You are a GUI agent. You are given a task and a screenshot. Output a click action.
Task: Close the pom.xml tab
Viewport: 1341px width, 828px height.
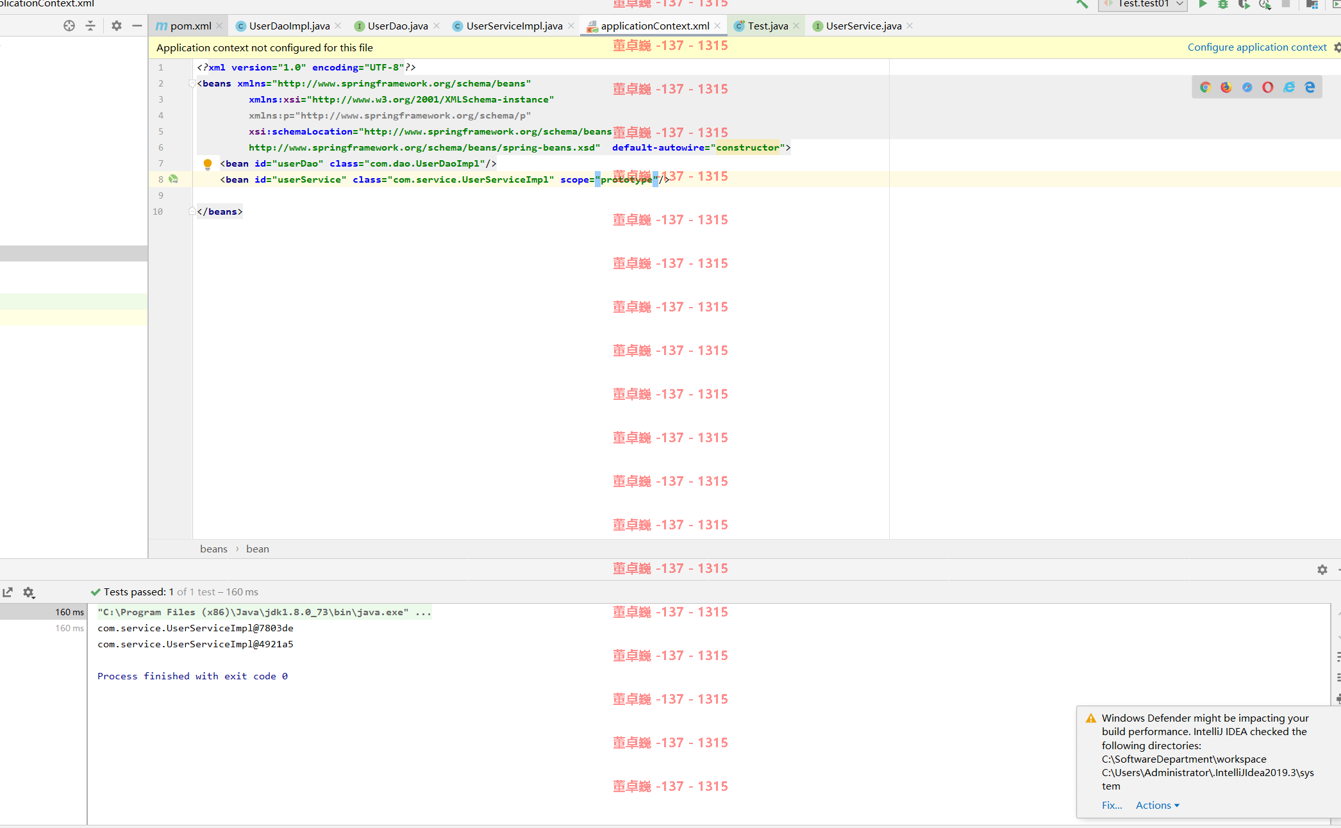(x=219, y=26)
